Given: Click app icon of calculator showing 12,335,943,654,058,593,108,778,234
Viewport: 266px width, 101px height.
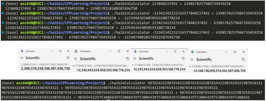Looking at the screenshot, I should (135, 52).
